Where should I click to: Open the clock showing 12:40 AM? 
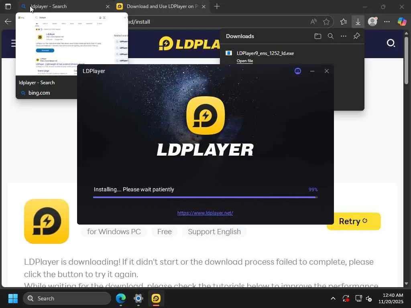tap(391, 298)
